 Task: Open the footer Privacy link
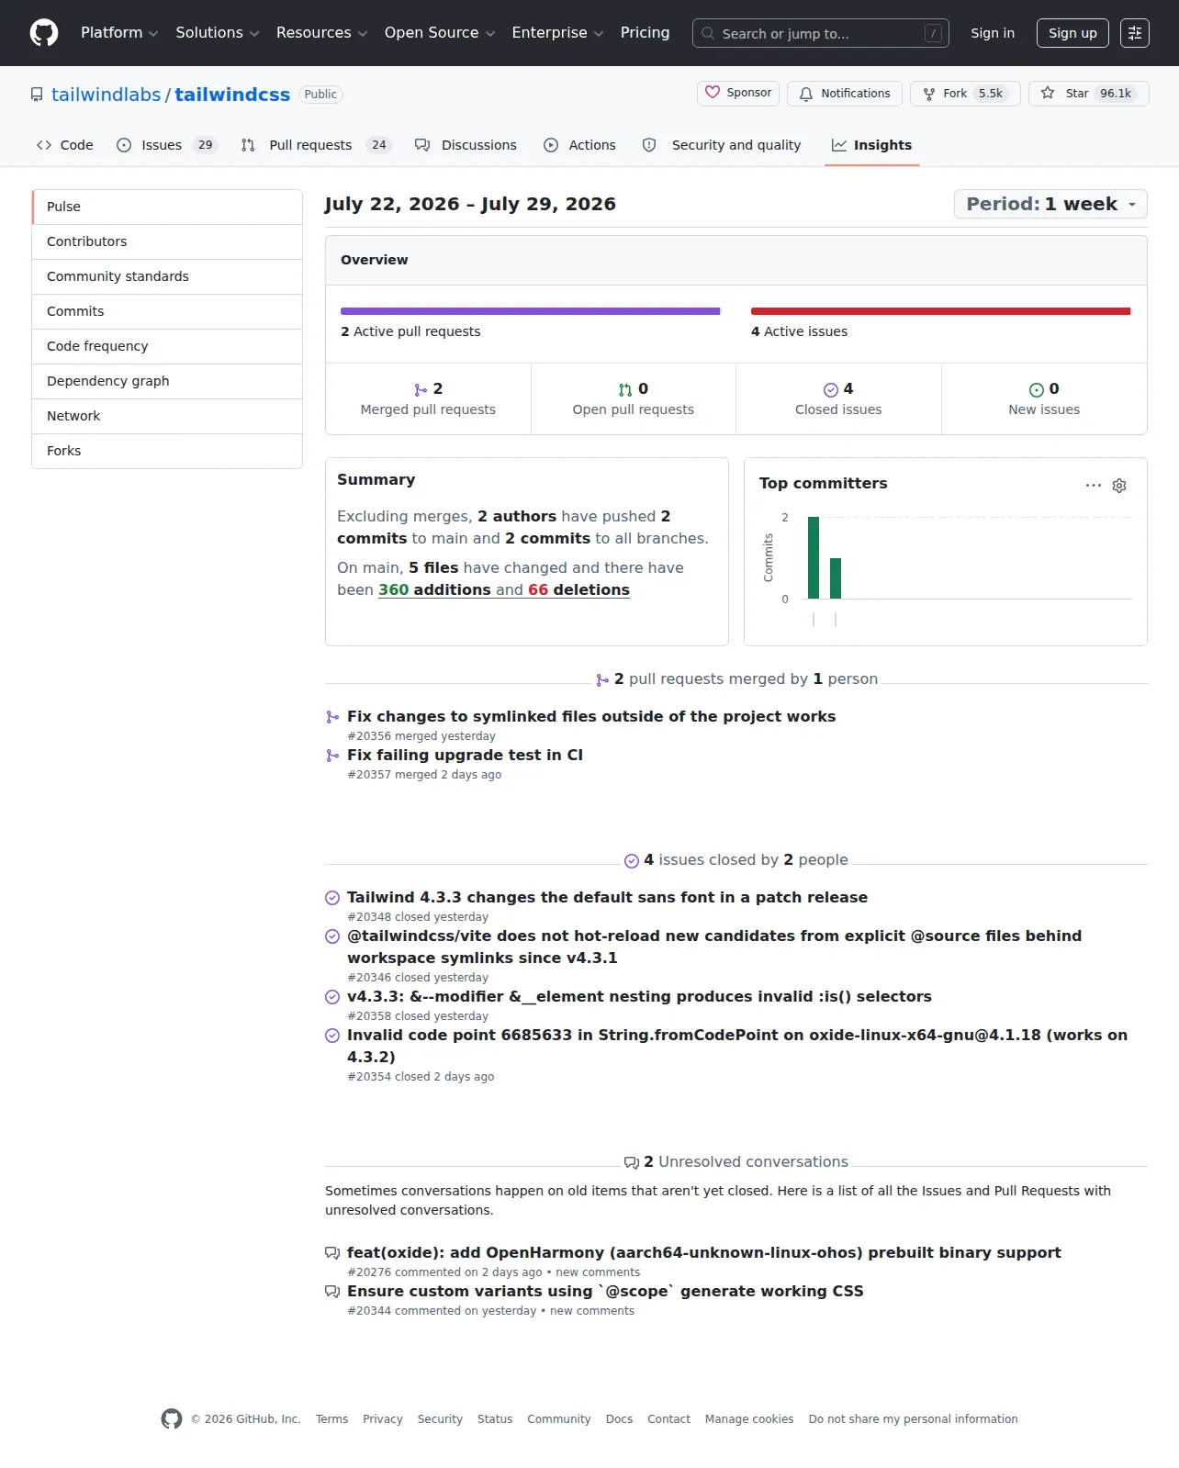(383, 1418)
